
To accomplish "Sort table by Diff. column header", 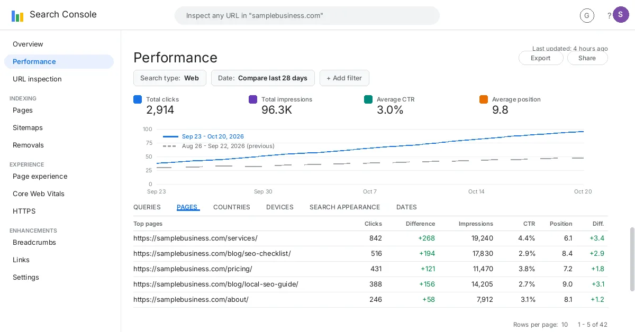I will tap(598, 224).
